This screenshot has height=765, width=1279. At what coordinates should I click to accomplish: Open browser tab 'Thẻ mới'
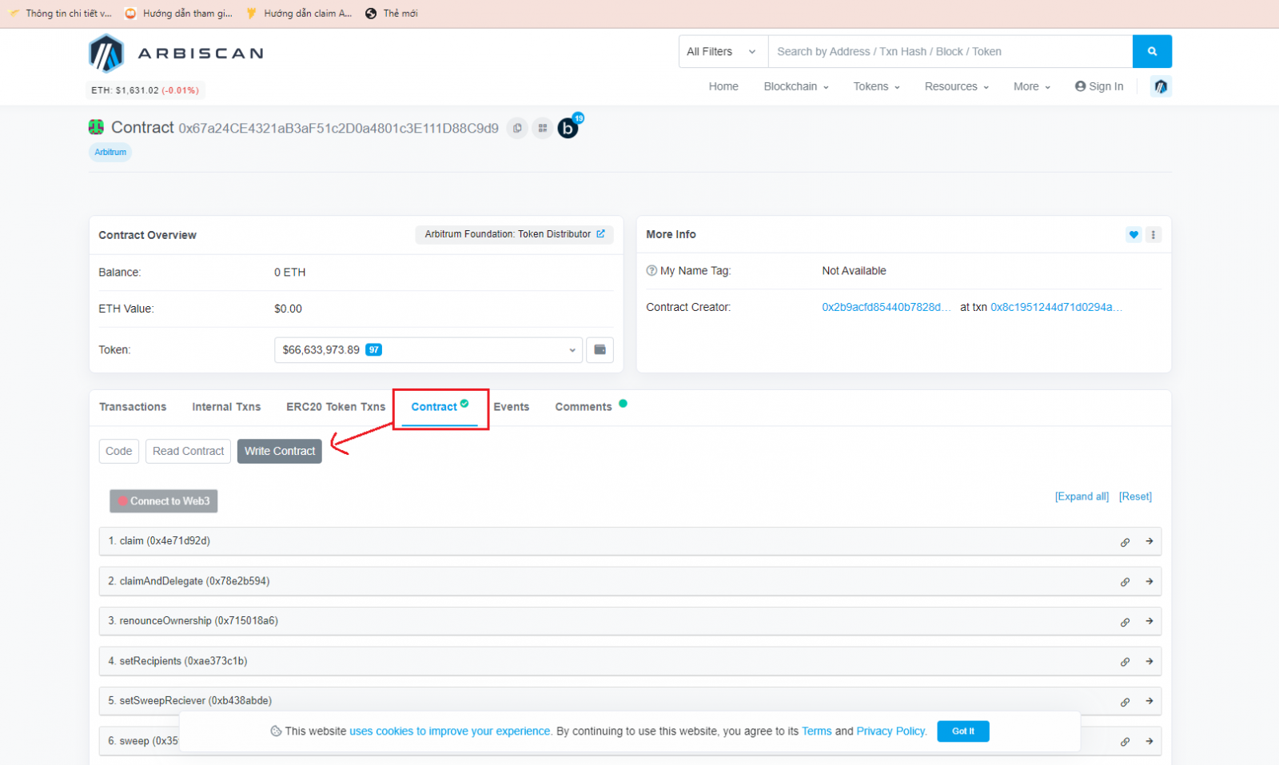click(392, 14)
